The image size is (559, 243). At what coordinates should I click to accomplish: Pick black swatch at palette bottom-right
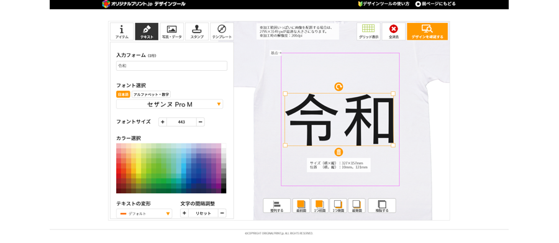pyautogui.click(x=224, y=191)
